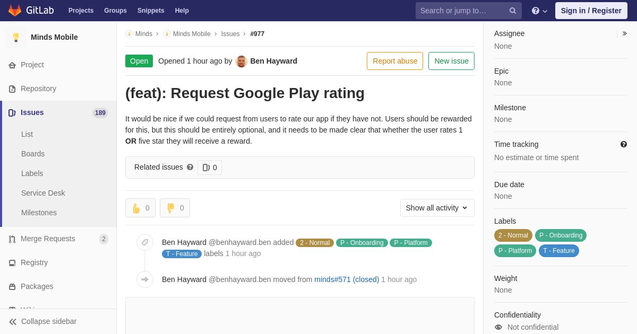Click Sign in / Register button

[x=591, y=11]
